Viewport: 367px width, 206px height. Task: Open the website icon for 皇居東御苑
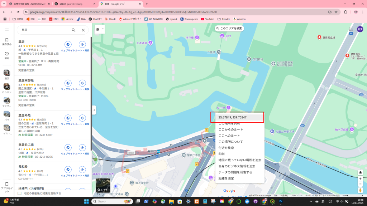[x=68, y=83]
